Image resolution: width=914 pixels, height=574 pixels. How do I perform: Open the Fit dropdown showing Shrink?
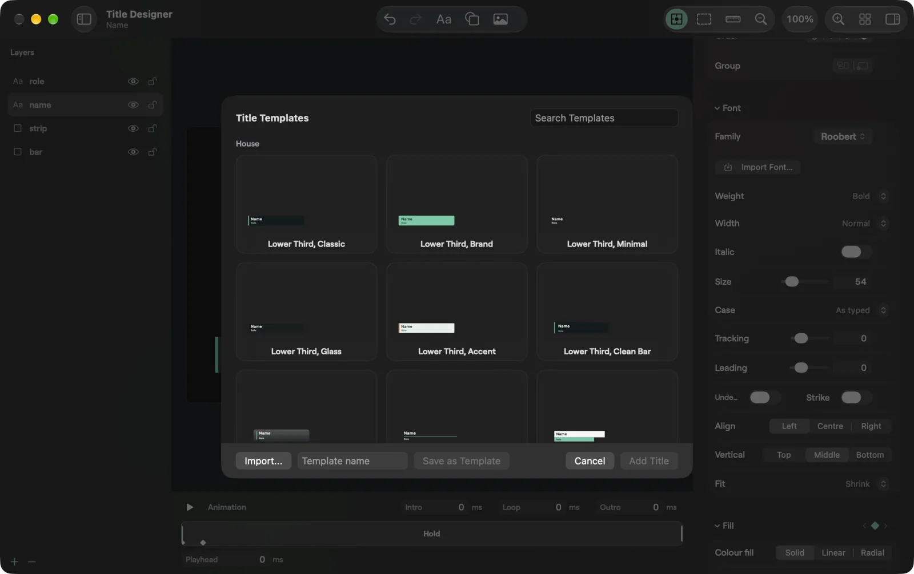[x=866, y=484]
